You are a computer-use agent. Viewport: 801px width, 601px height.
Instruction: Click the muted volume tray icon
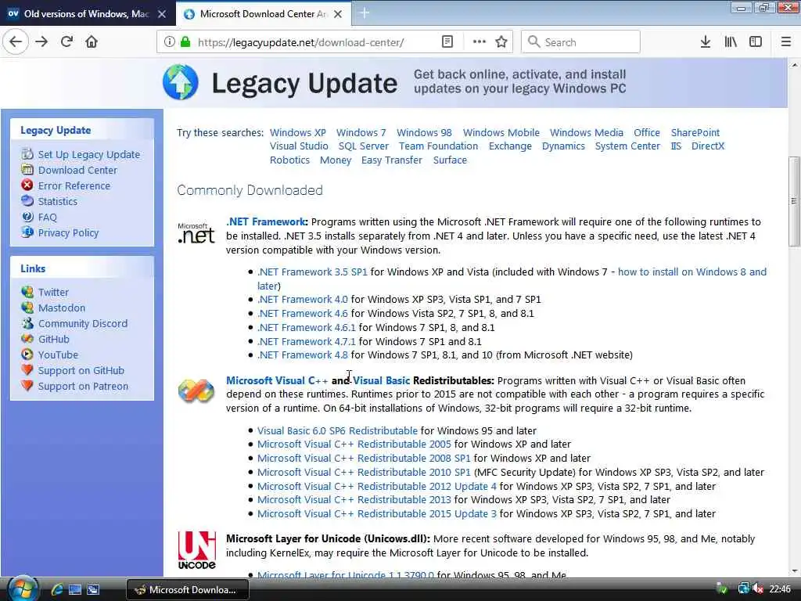(758, 589)
